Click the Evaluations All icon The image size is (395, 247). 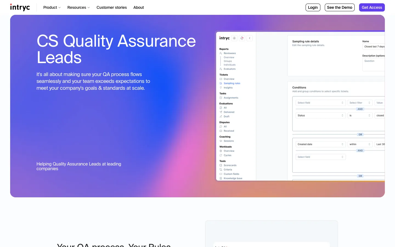(x=221, y=108)
